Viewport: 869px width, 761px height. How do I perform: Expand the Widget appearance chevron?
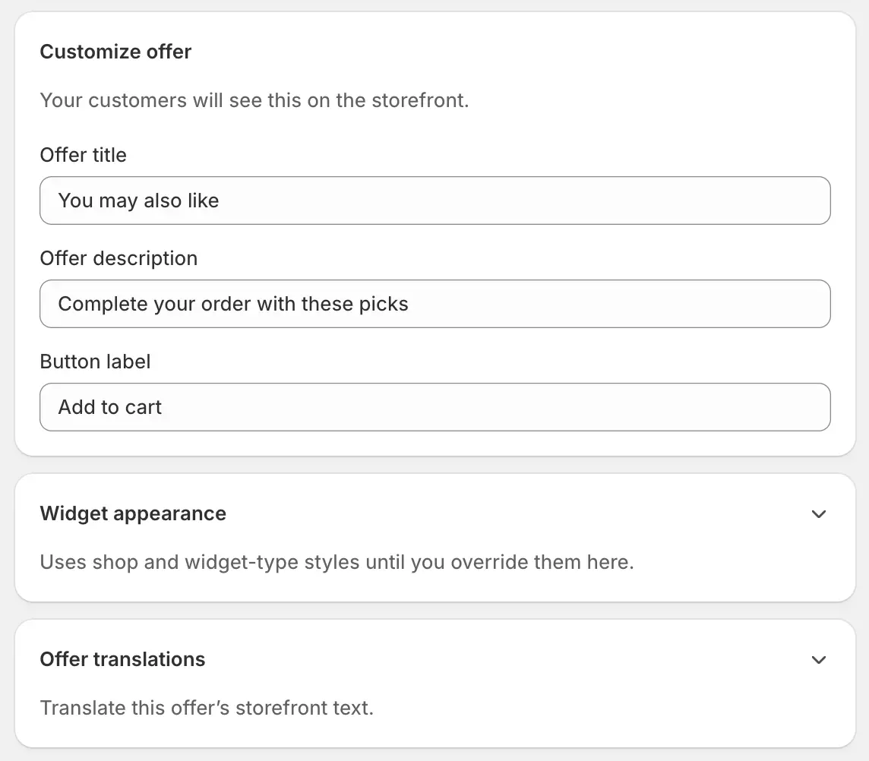(819, 514)
